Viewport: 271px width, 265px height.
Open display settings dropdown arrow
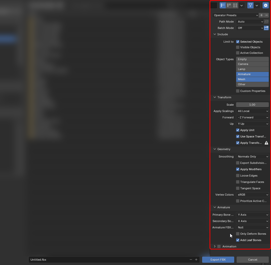(x=242, y=5)
